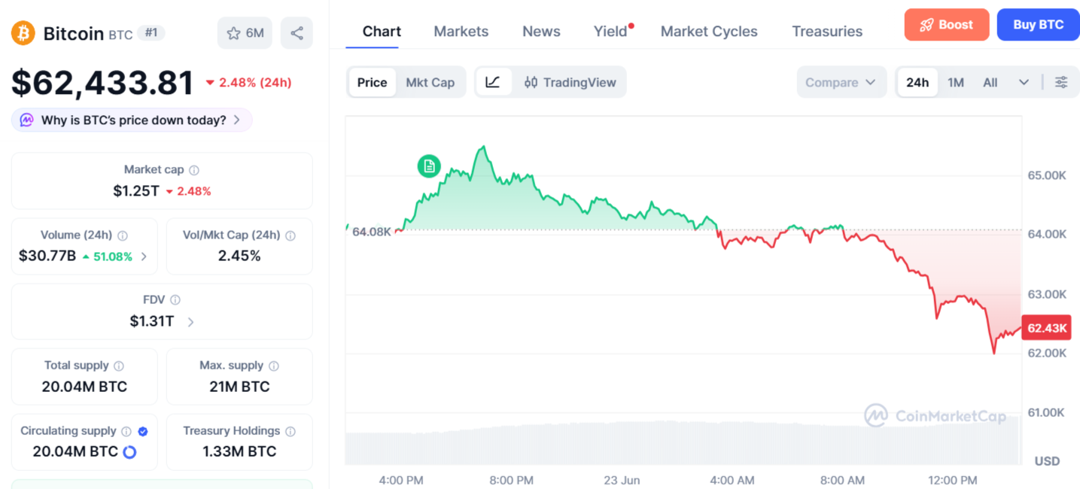Click the AI icon beside 'Why is BTC's price down'
Viewport: 1080px width, 489px height.
click(27, 120)
